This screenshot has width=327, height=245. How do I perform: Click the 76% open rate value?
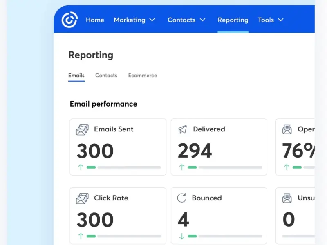click(299, 150)
